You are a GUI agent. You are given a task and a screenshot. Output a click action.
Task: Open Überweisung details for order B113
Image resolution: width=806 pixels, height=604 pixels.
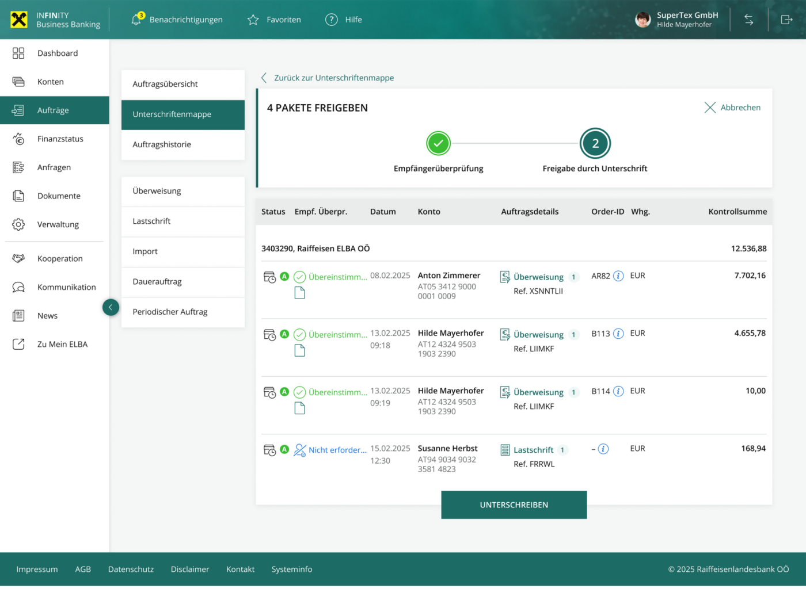tap(538, 335)
